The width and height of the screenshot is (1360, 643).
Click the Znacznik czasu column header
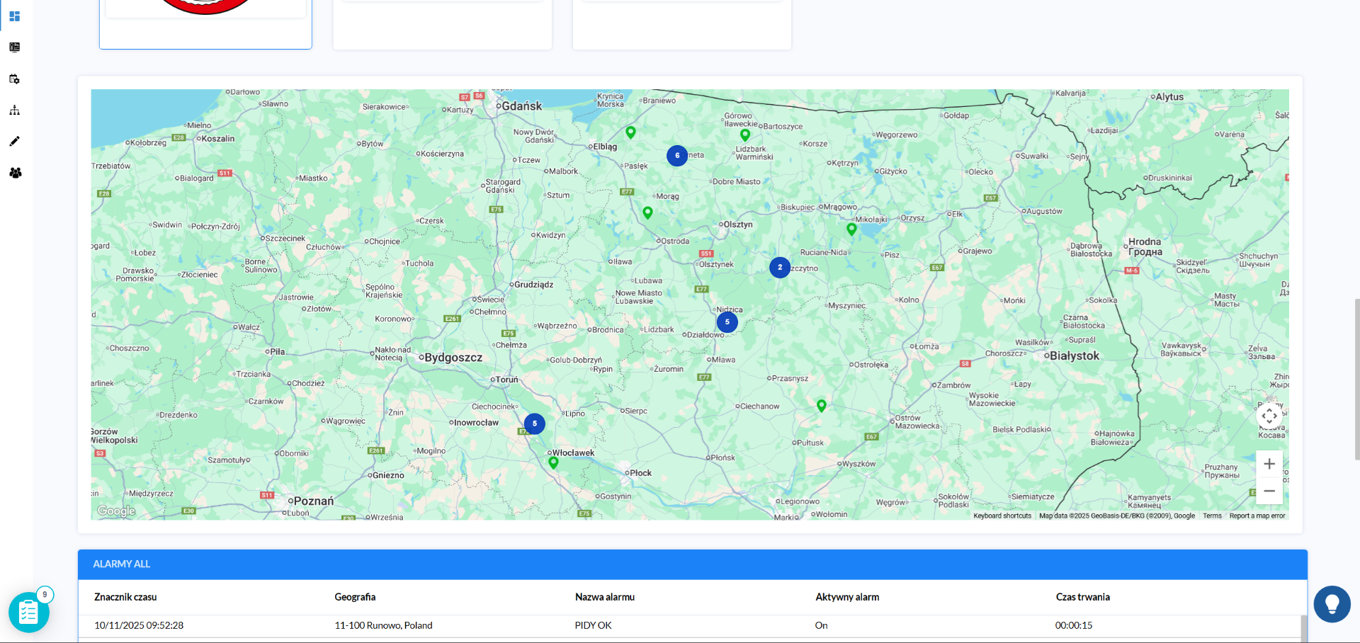tap(125, 597)
